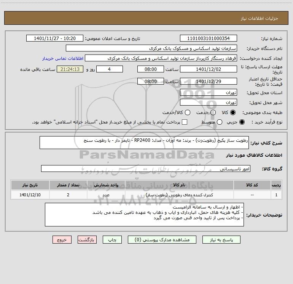Click the request creator name field
The height and width of the screenshot is (284, 293).
point(161,58)
